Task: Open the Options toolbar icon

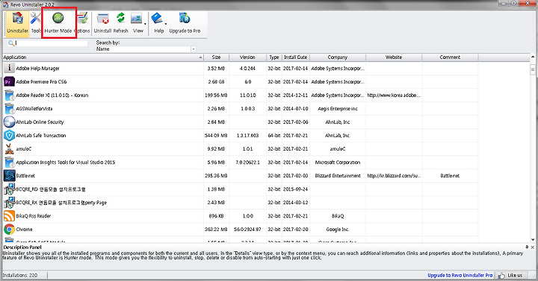Action: coord(82,23)
